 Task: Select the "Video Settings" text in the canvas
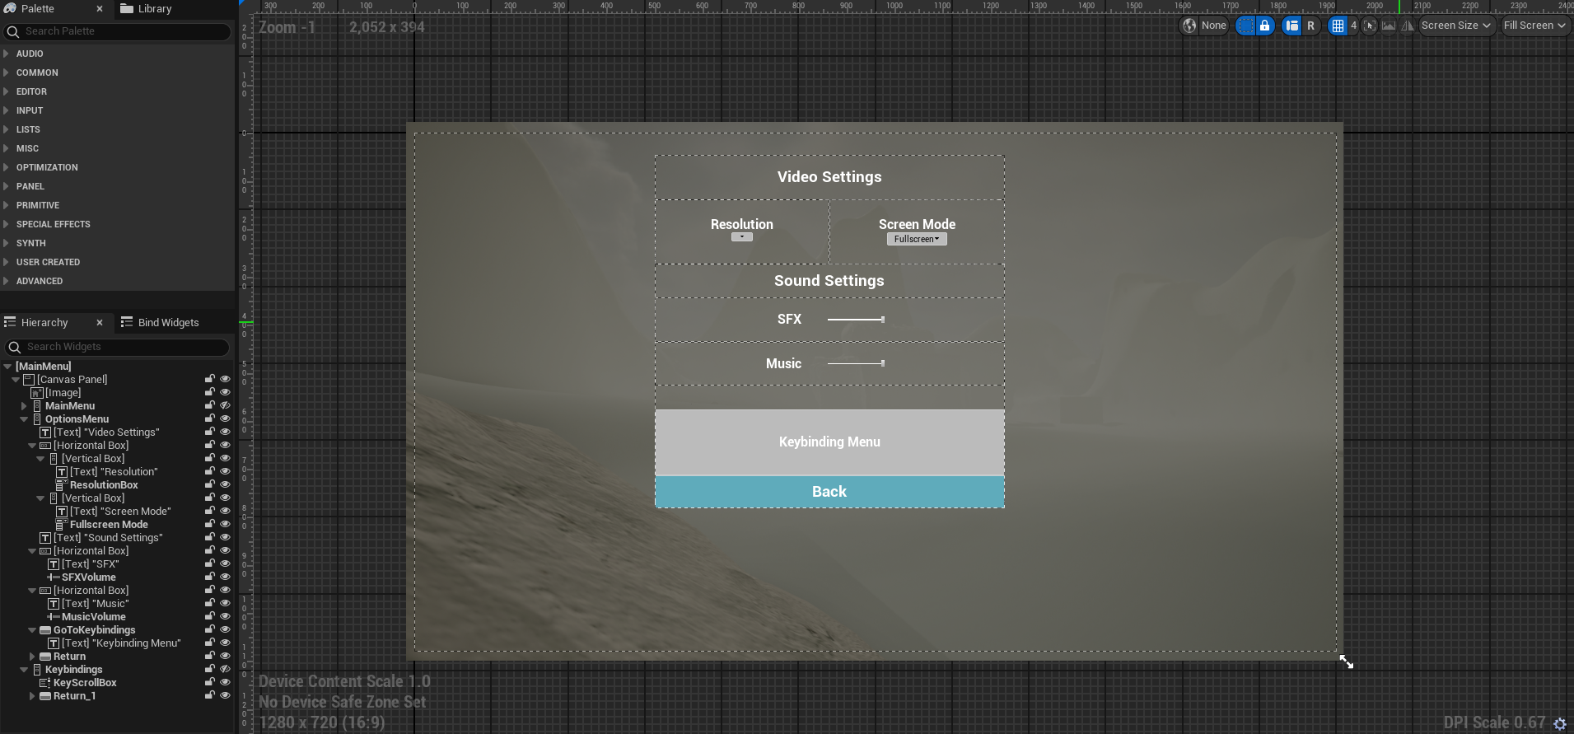(x=829, y=177)
